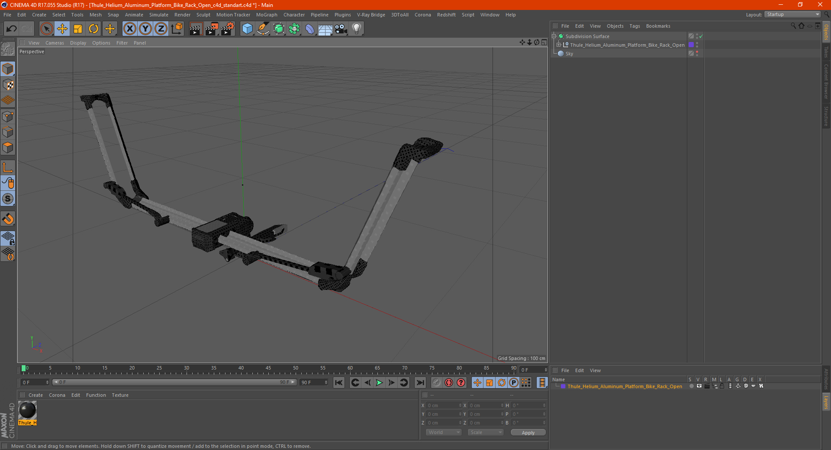Open the Layout Startup dropdown
Screen dimensions: 831x450
792,14
